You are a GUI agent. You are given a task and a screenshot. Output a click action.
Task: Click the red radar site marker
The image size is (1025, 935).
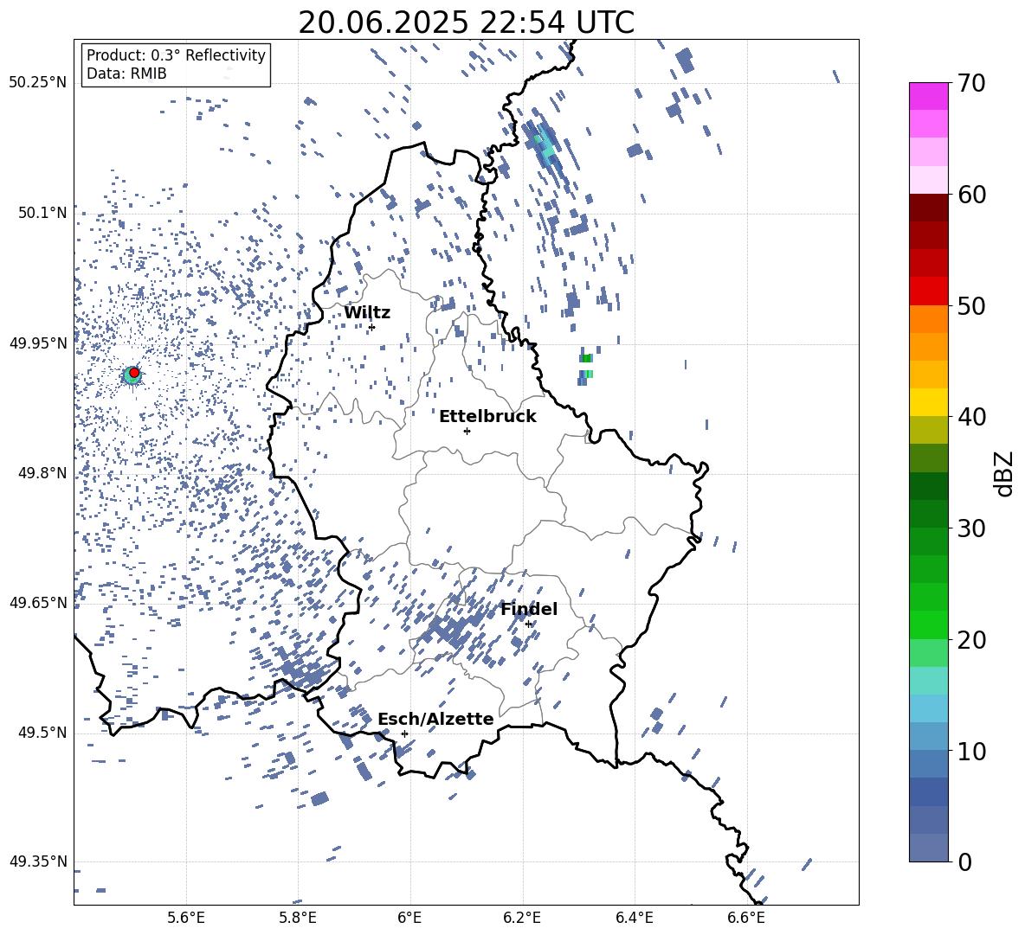click(x=134, y=373)
